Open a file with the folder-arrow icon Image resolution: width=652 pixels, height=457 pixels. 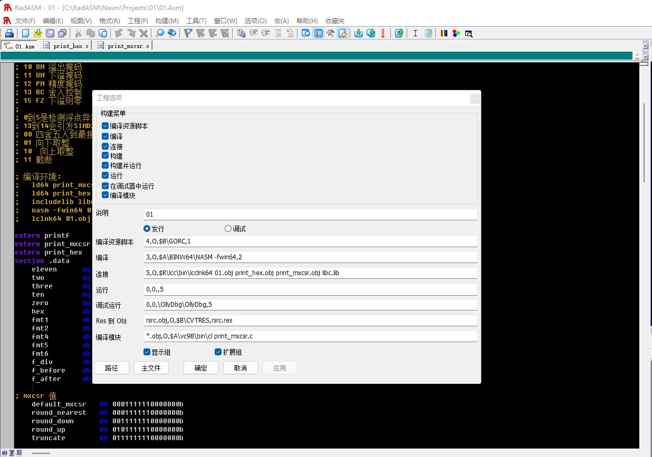click(x=37, y=33)
